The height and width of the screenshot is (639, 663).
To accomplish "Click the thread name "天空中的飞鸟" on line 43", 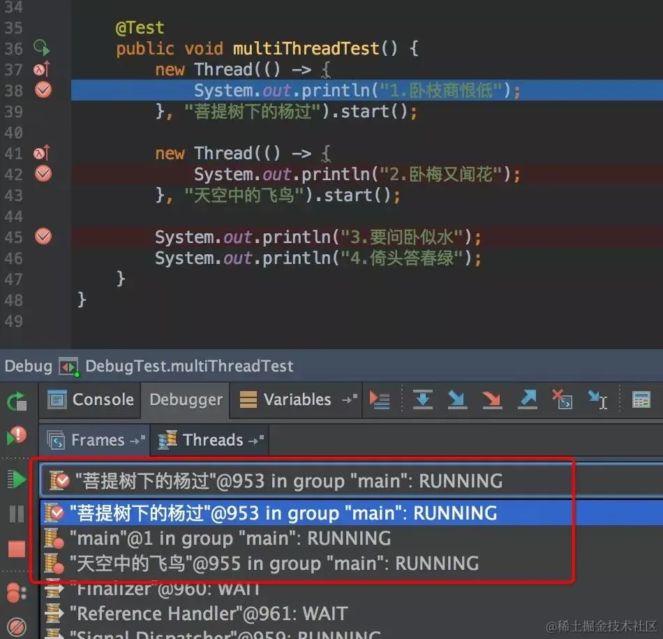I will coord(244,196).
